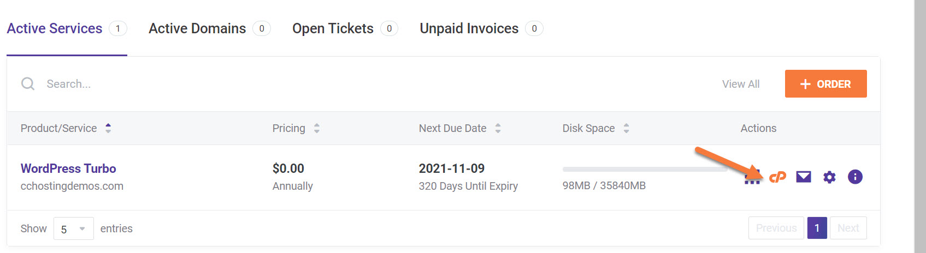Click the search magnifier icon

coord(28,83)
